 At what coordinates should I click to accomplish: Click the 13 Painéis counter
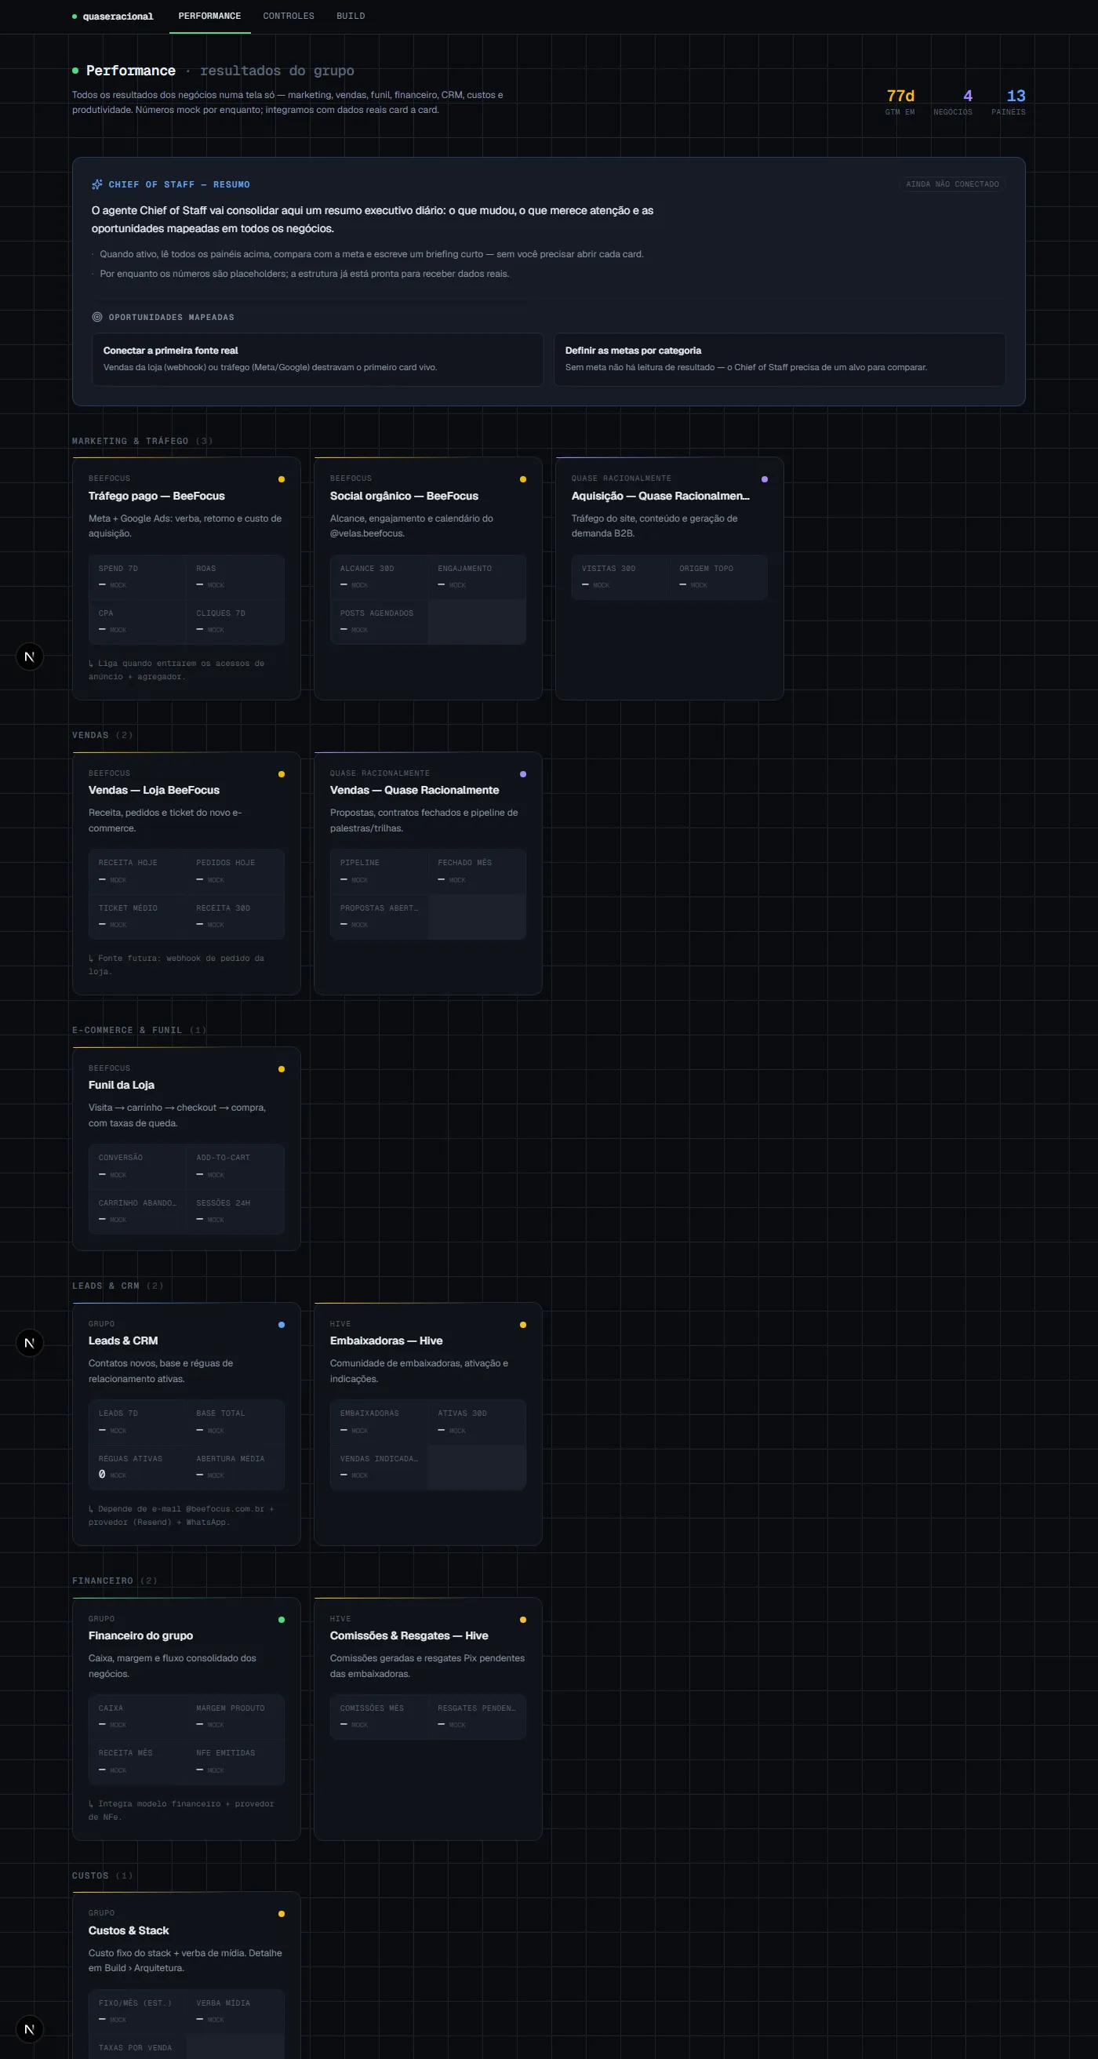click(x=1009, y=101)
